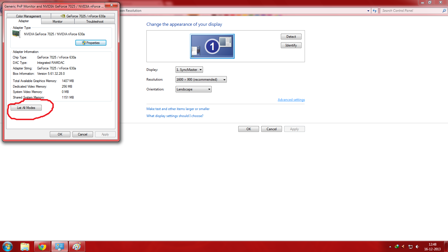Close the adapter properties dialog
The height and width of the screenshot is (252, 448).
click(111, 5)
